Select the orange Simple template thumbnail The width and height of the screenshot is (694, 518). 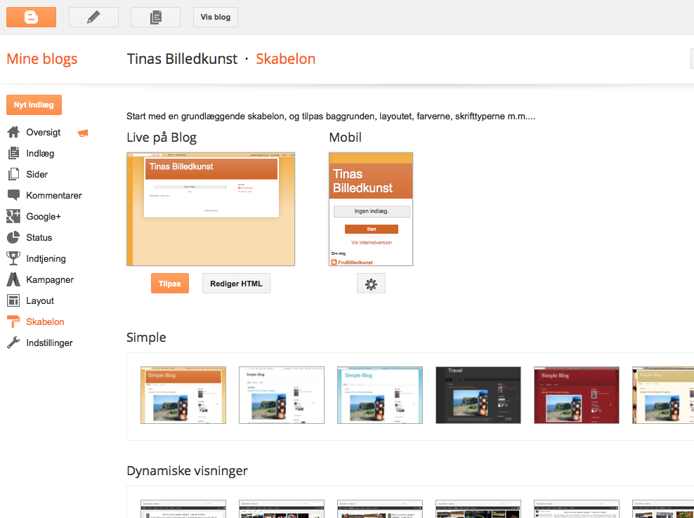click(x=183, y=395)
